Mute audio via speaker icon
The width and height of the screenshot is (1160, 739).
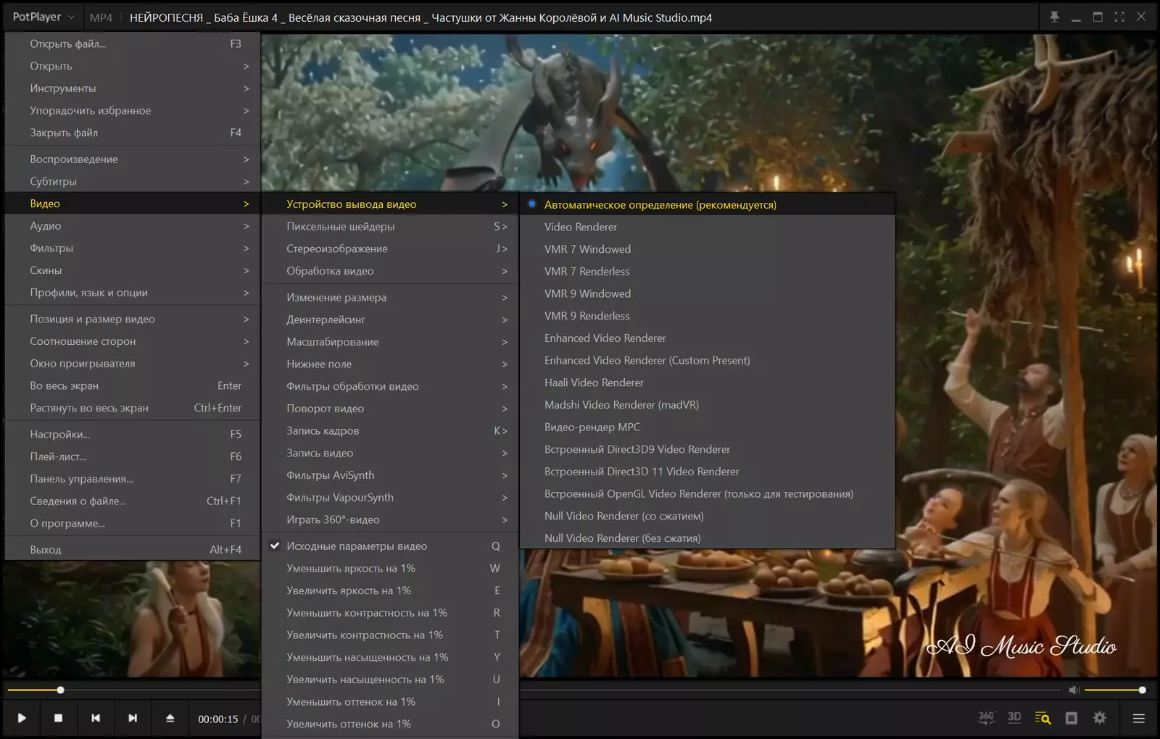[x=1074, y=690]
